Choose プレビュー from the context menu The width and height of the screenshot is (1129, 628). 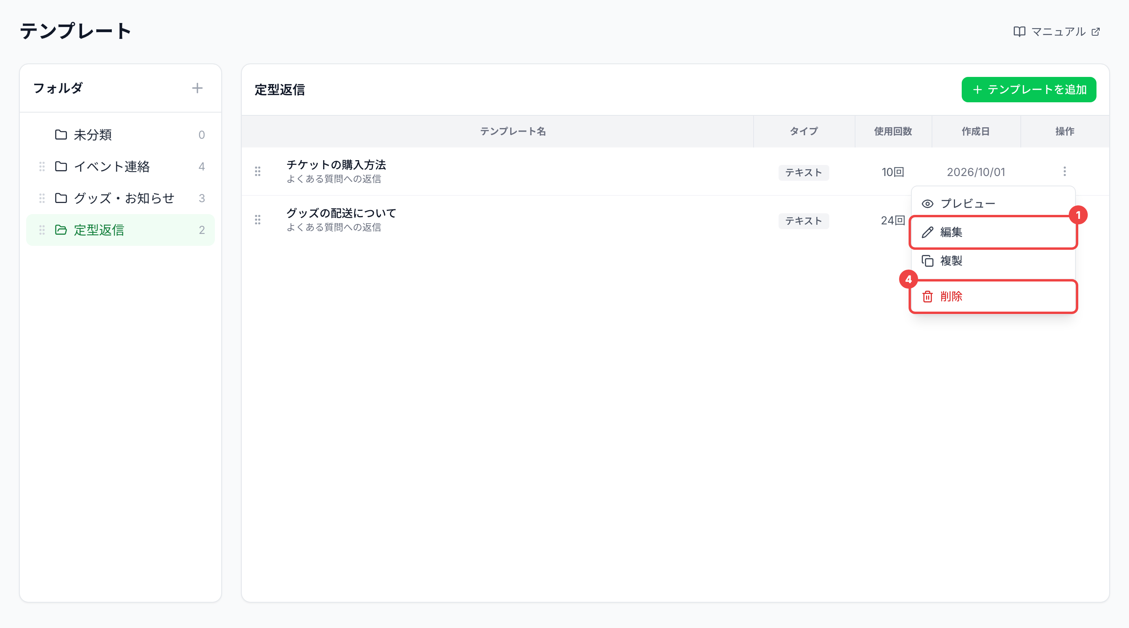click(993, 203)
